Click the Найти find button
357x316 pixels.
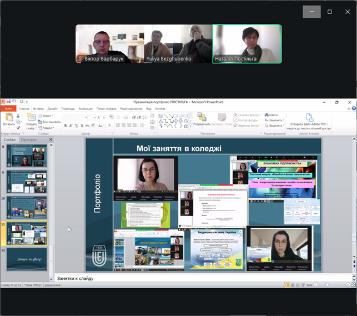coord(271,115)
